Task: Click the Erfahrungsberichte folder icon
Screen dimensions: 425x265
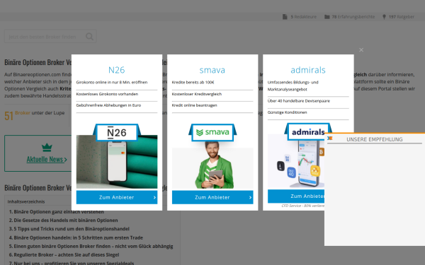Action: [x=327, y=17]
